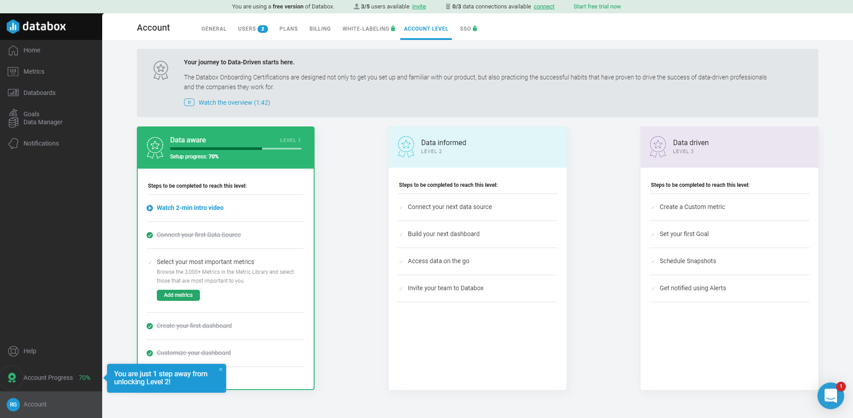This screenshot has height=418, width=853.
Task: Click Select your most important metrics step
Action: tap(205, 262)
